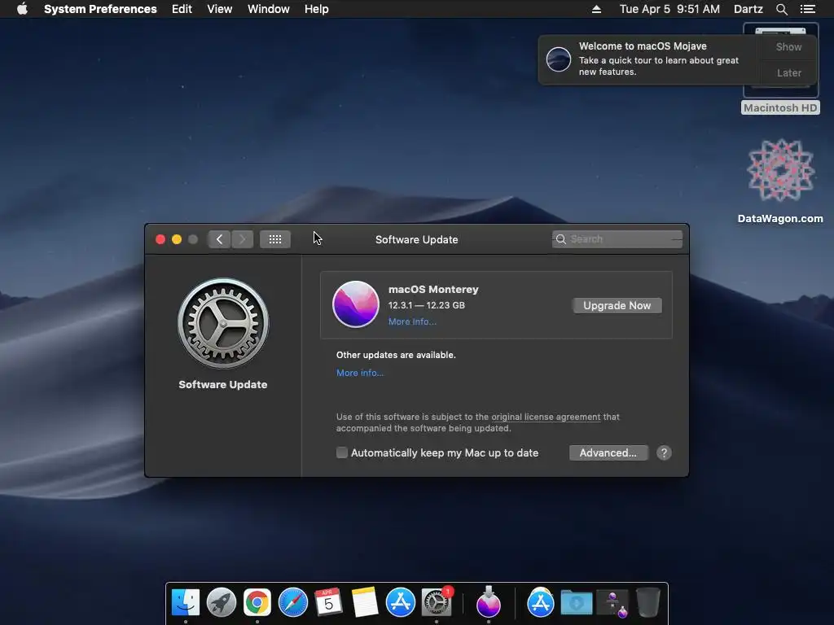This screenshot has width=834, height=625.
Task: Open the Help menu
Action: (317, 9)
